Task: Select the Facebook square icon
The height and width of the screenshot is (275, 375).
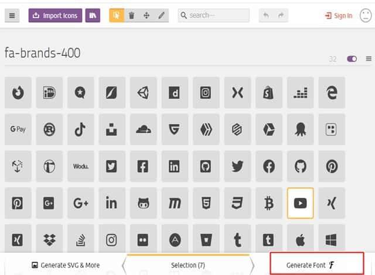Action: [x=144, y=166]
